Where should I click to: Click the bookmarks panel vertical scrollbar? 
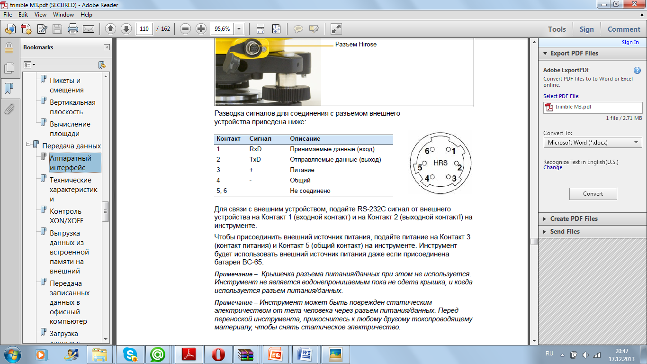coord(106,212)
